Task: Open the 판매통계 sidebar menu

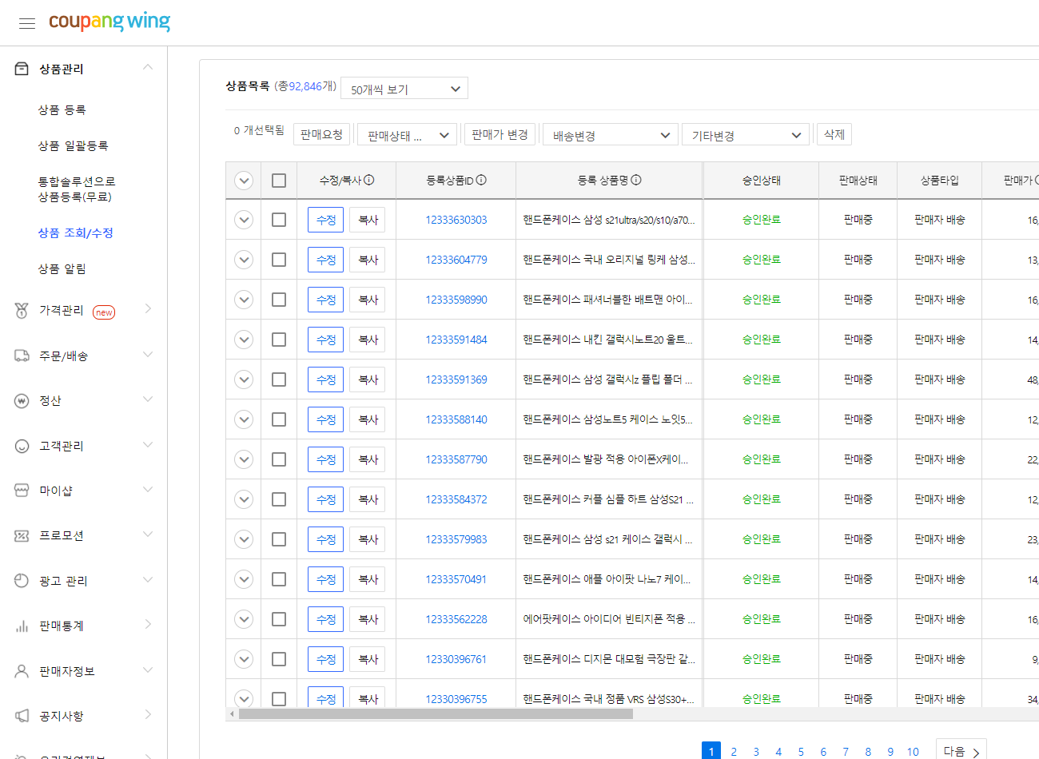Action: click(x=62, y=626)
